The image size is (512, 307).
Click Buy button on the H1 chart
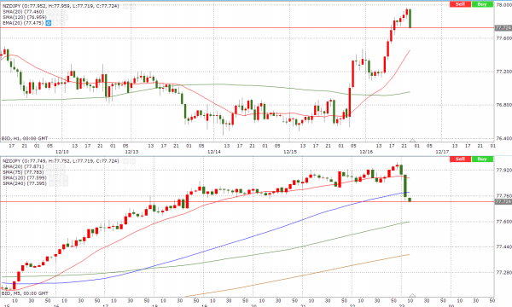coord(482,4)
